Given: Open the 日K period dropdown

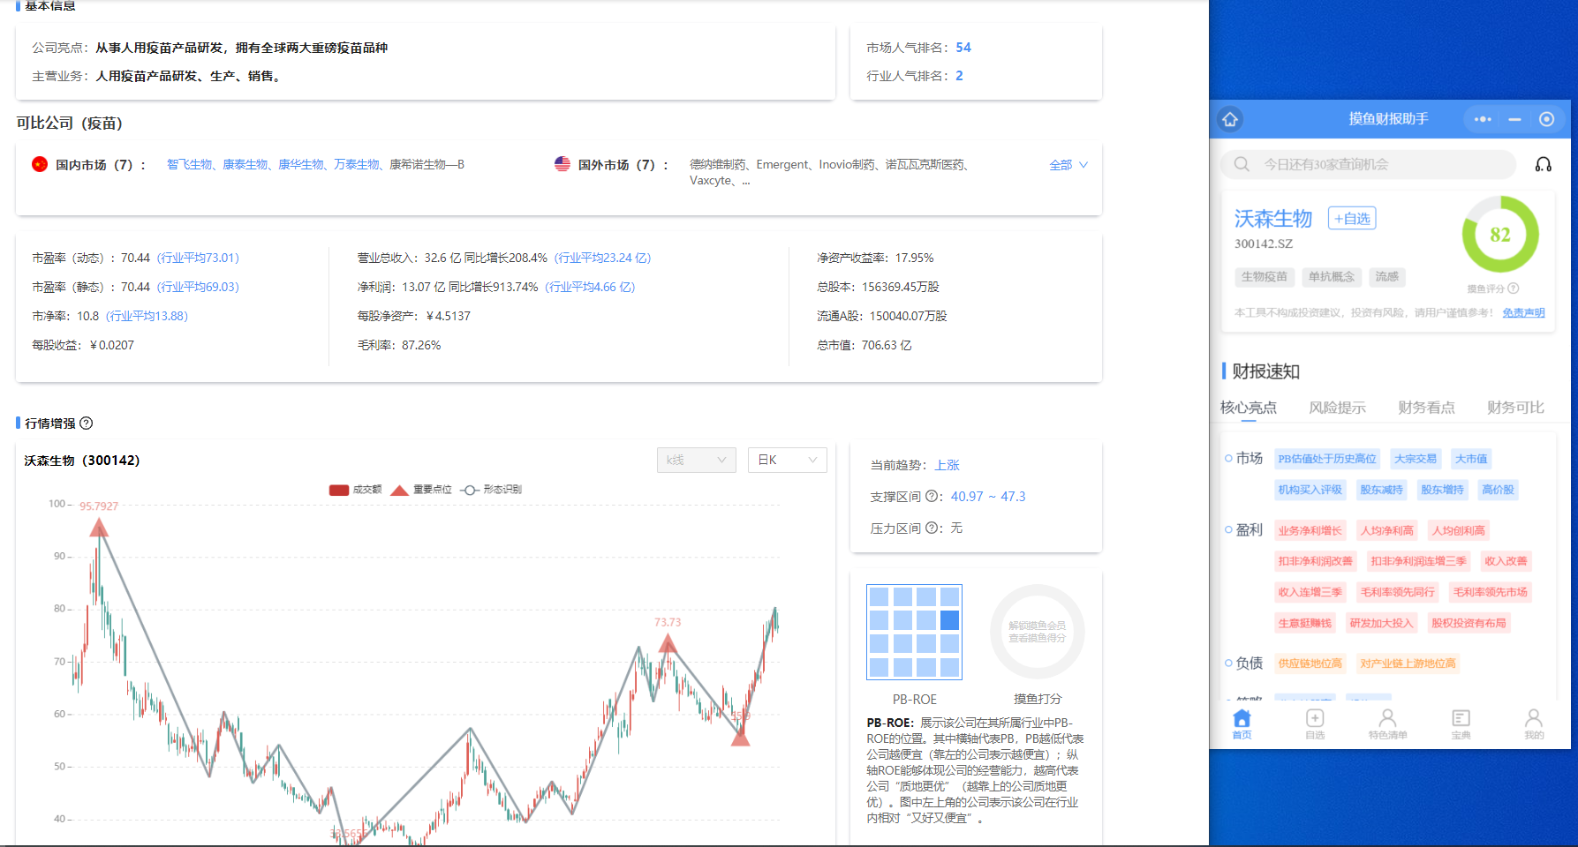Looking at the screenshot, I should 788,460.
